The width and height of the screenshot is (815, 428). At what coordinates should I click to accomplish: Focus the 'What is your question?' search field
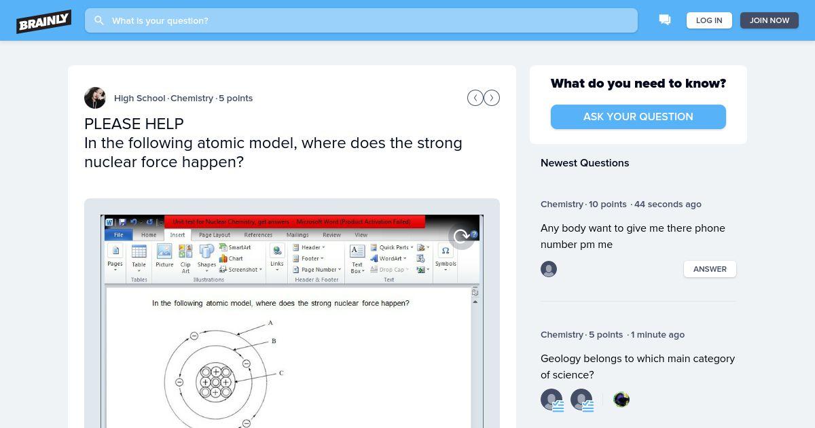pyautogui.click(x=361, y=20)
